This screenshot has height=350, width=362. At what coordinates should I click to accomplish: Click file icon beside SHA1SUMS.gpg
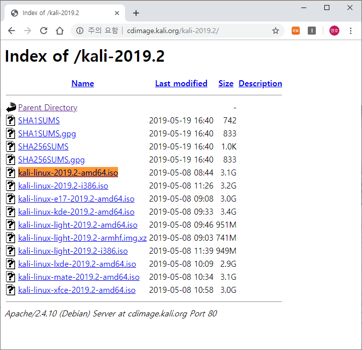tap(11, 133)
